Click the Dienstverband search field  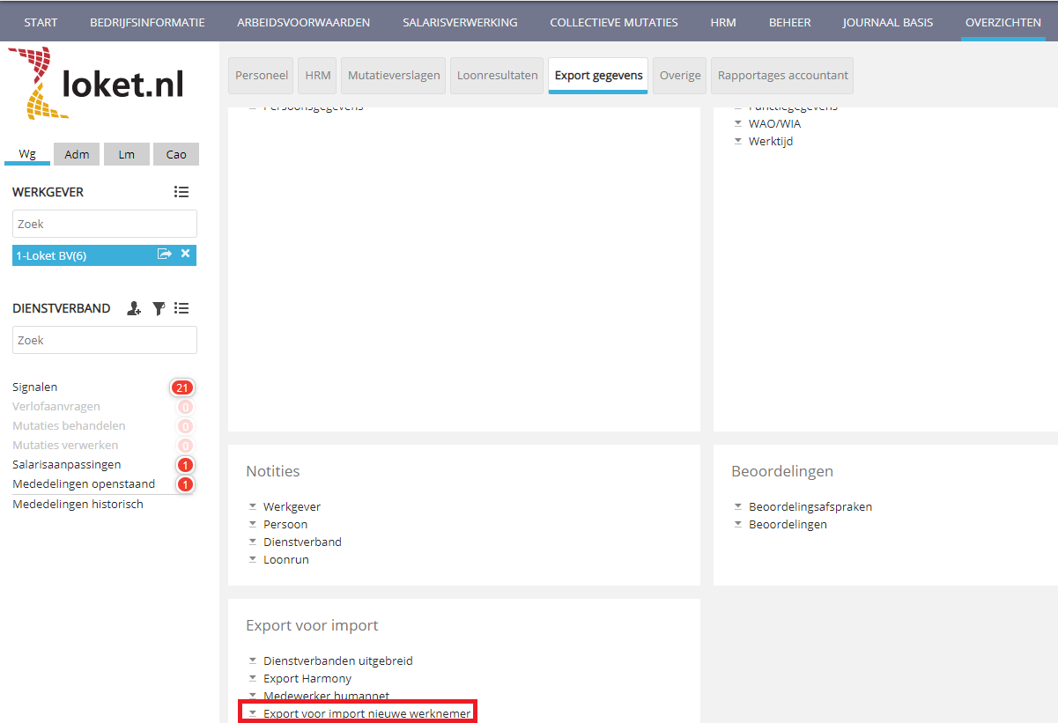104,340
